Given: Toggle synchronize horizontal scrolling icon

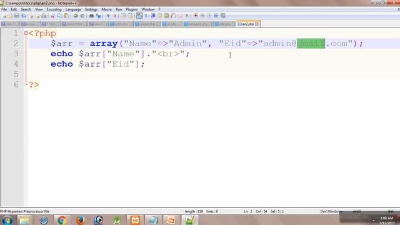Looking at the screenshot, I should pyautogui.click(x=131, y=16).
